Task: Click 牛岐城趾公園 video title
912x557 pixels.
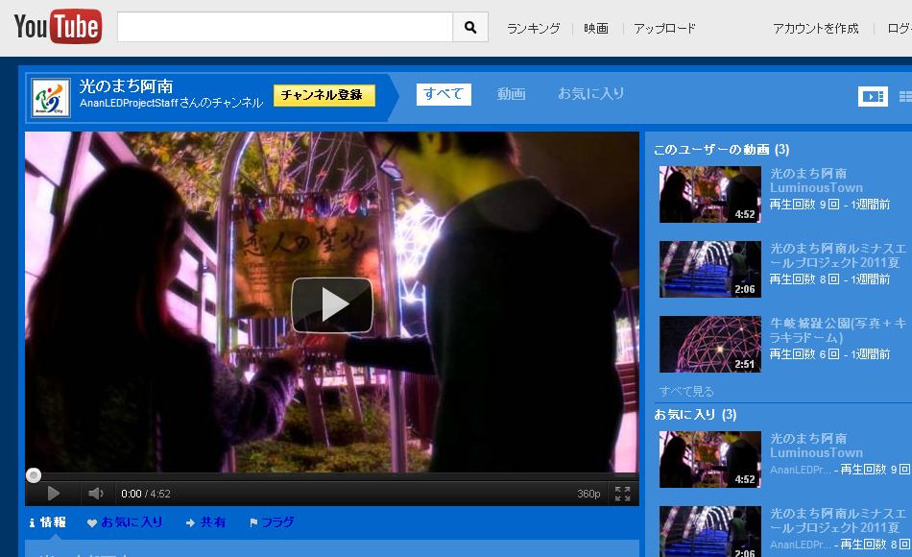Action: point(838,330)
